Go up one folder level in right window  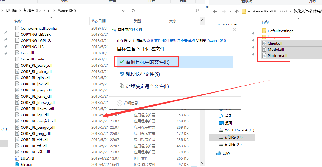point(237,12)
